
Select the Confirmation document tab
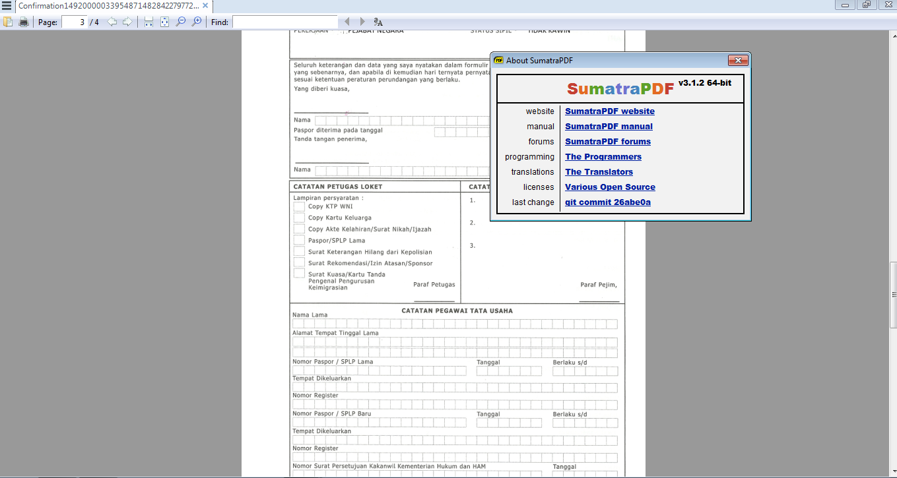106,5
